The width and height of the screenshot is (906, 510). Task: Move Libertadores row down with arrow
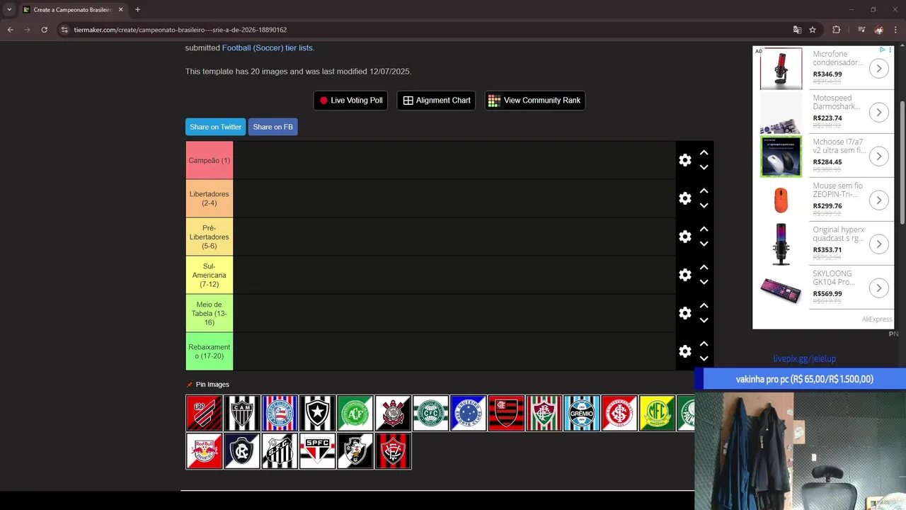click(x=704, y=206)
